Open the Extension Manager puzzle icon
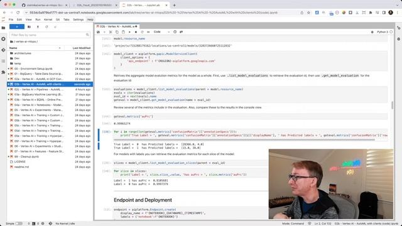The image size is (402, 226). coord(3,72)
